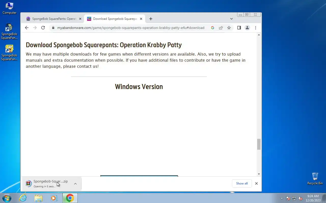Select the SpongeBob desktop shortcut with the Plankton icon

point(9,31)
